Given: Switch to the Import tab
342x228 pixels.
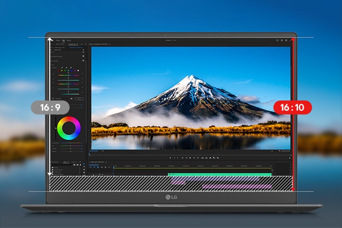Looking at the screenshot, I should point(58,41).
